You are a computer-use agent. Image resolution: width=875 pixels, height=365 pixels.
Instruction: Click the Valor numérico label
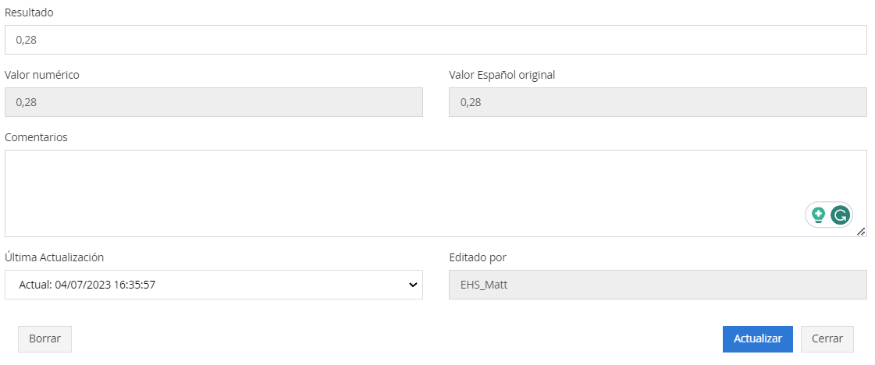(x=42, y=75)
